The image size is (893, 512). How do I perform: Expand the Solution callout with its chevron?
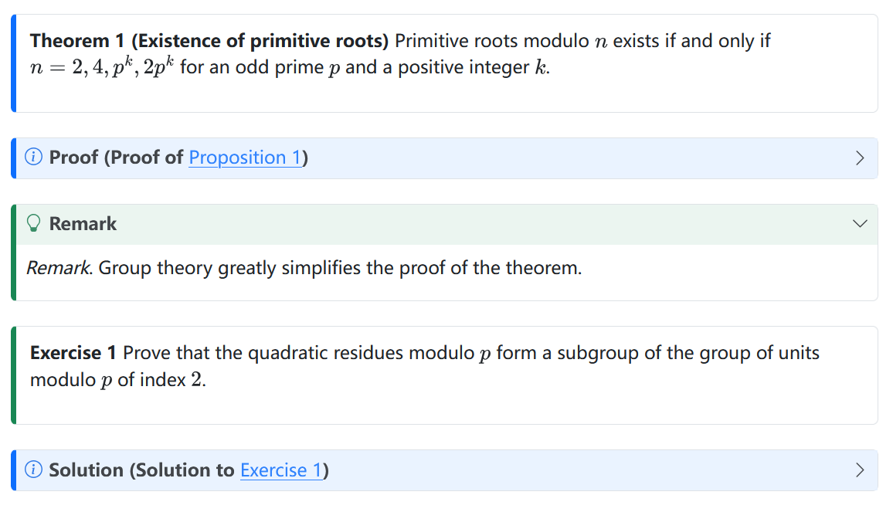(x=860, y=470)
